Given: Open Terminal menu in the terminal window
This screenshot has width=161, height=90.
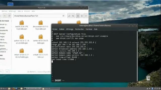Looking at the screenshot, I should (89, 29).
